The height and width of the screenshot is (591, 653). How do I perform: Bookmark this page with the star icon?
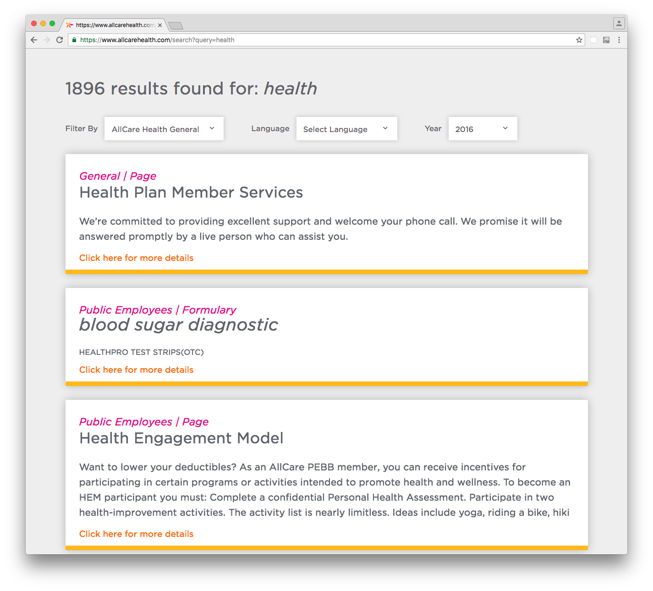coord(579,40)
